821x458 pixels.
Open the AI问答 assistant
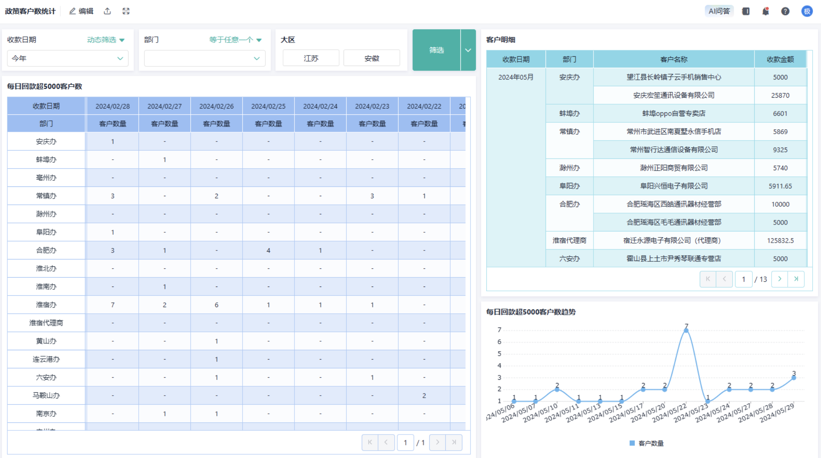point(719,11)
